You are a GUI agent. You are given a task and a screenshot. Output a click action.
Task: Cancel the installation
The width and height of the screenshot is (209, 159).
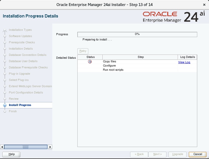[198, 154]
